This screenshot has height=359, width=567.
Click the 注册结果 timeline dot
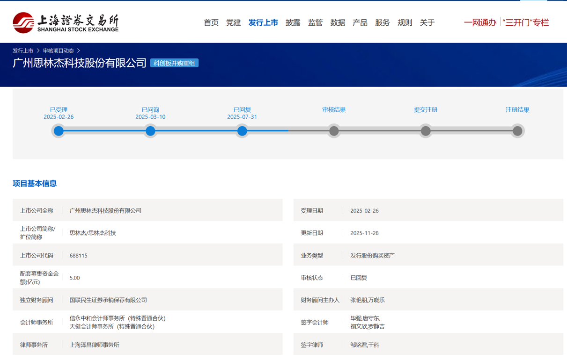pyautogui.click(x=517, y=131)
